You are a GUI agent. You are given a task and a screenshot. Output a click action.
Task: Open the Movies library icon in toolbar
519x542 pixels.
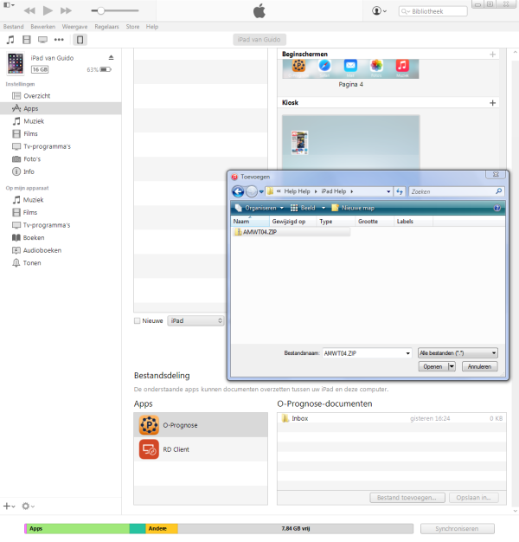coord(27,40)
